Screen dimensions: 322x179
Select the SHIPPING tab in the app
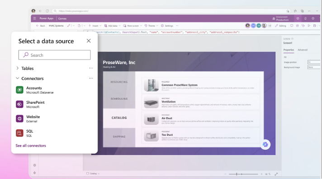point(119,137)
